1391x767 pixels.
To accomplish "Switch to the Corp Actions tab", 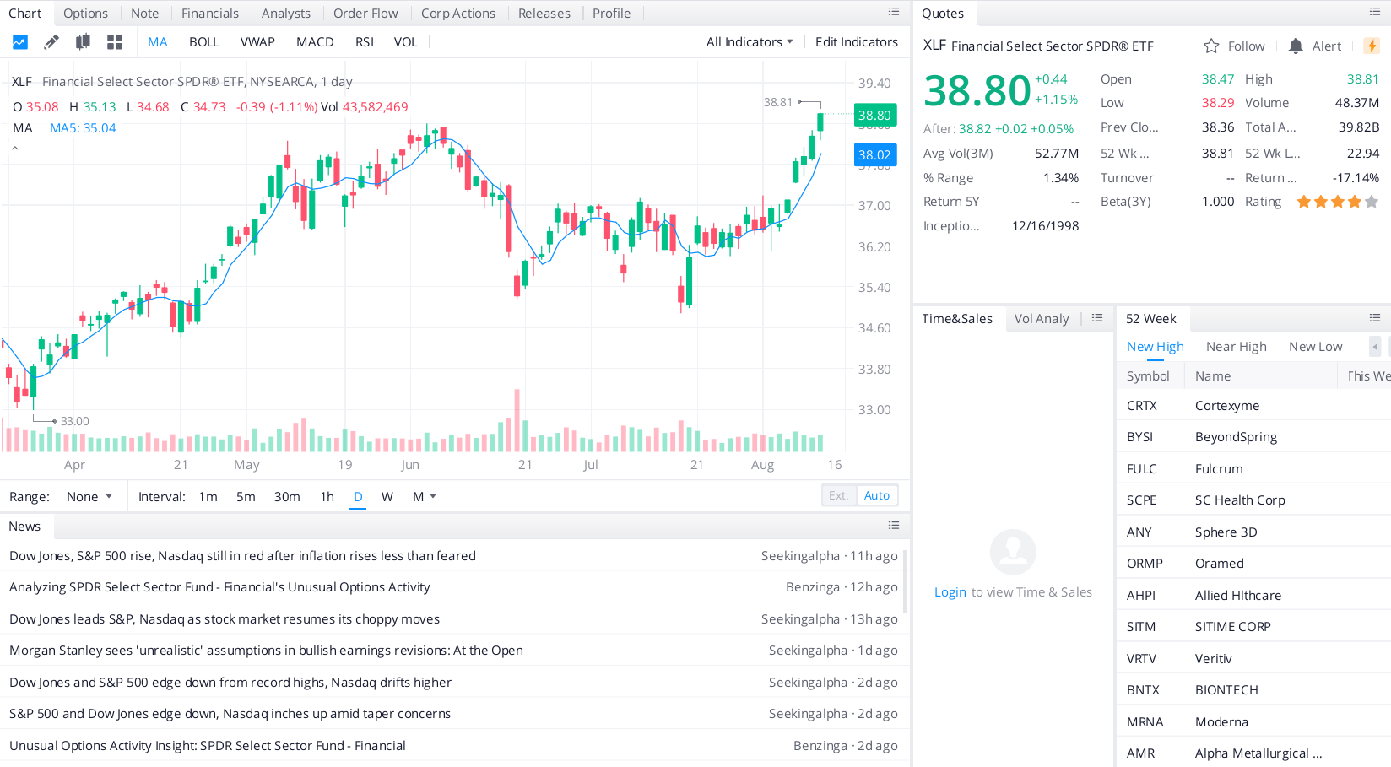I will pyautogui.click(x=458, y=14).
